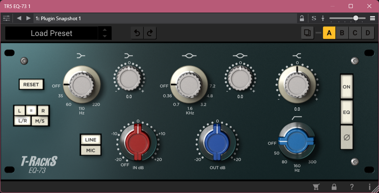Click the low shelf symbol above frequency knob

(x=81, y=56)
